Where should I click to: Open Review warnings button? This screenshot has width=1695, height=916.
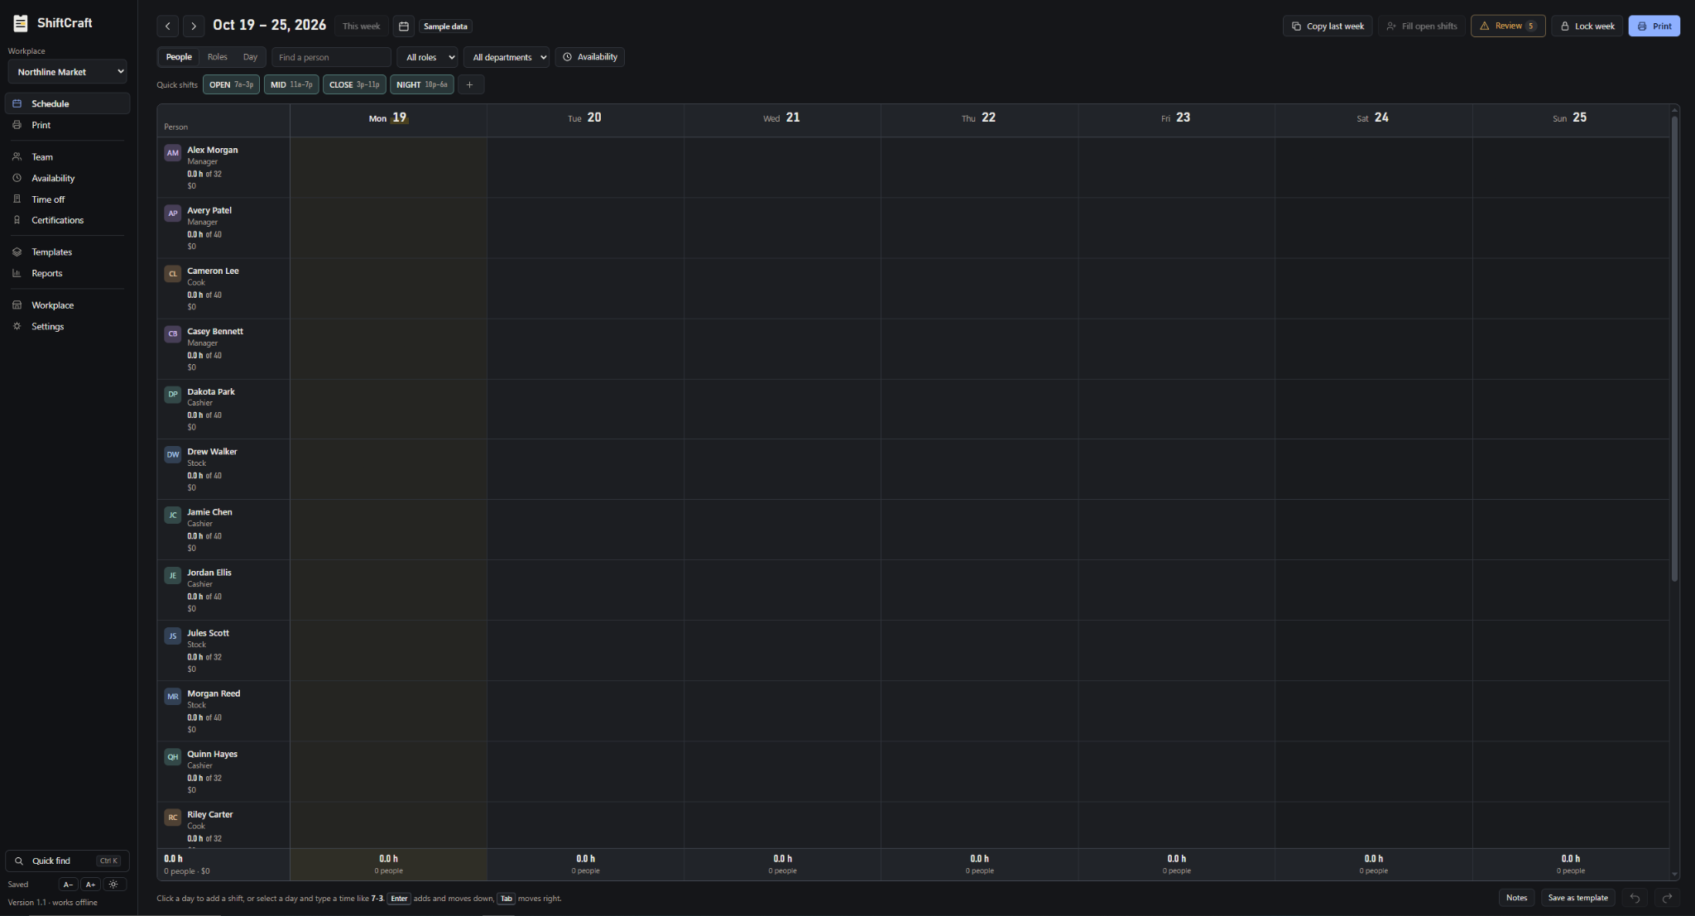tap(1508, 26)
